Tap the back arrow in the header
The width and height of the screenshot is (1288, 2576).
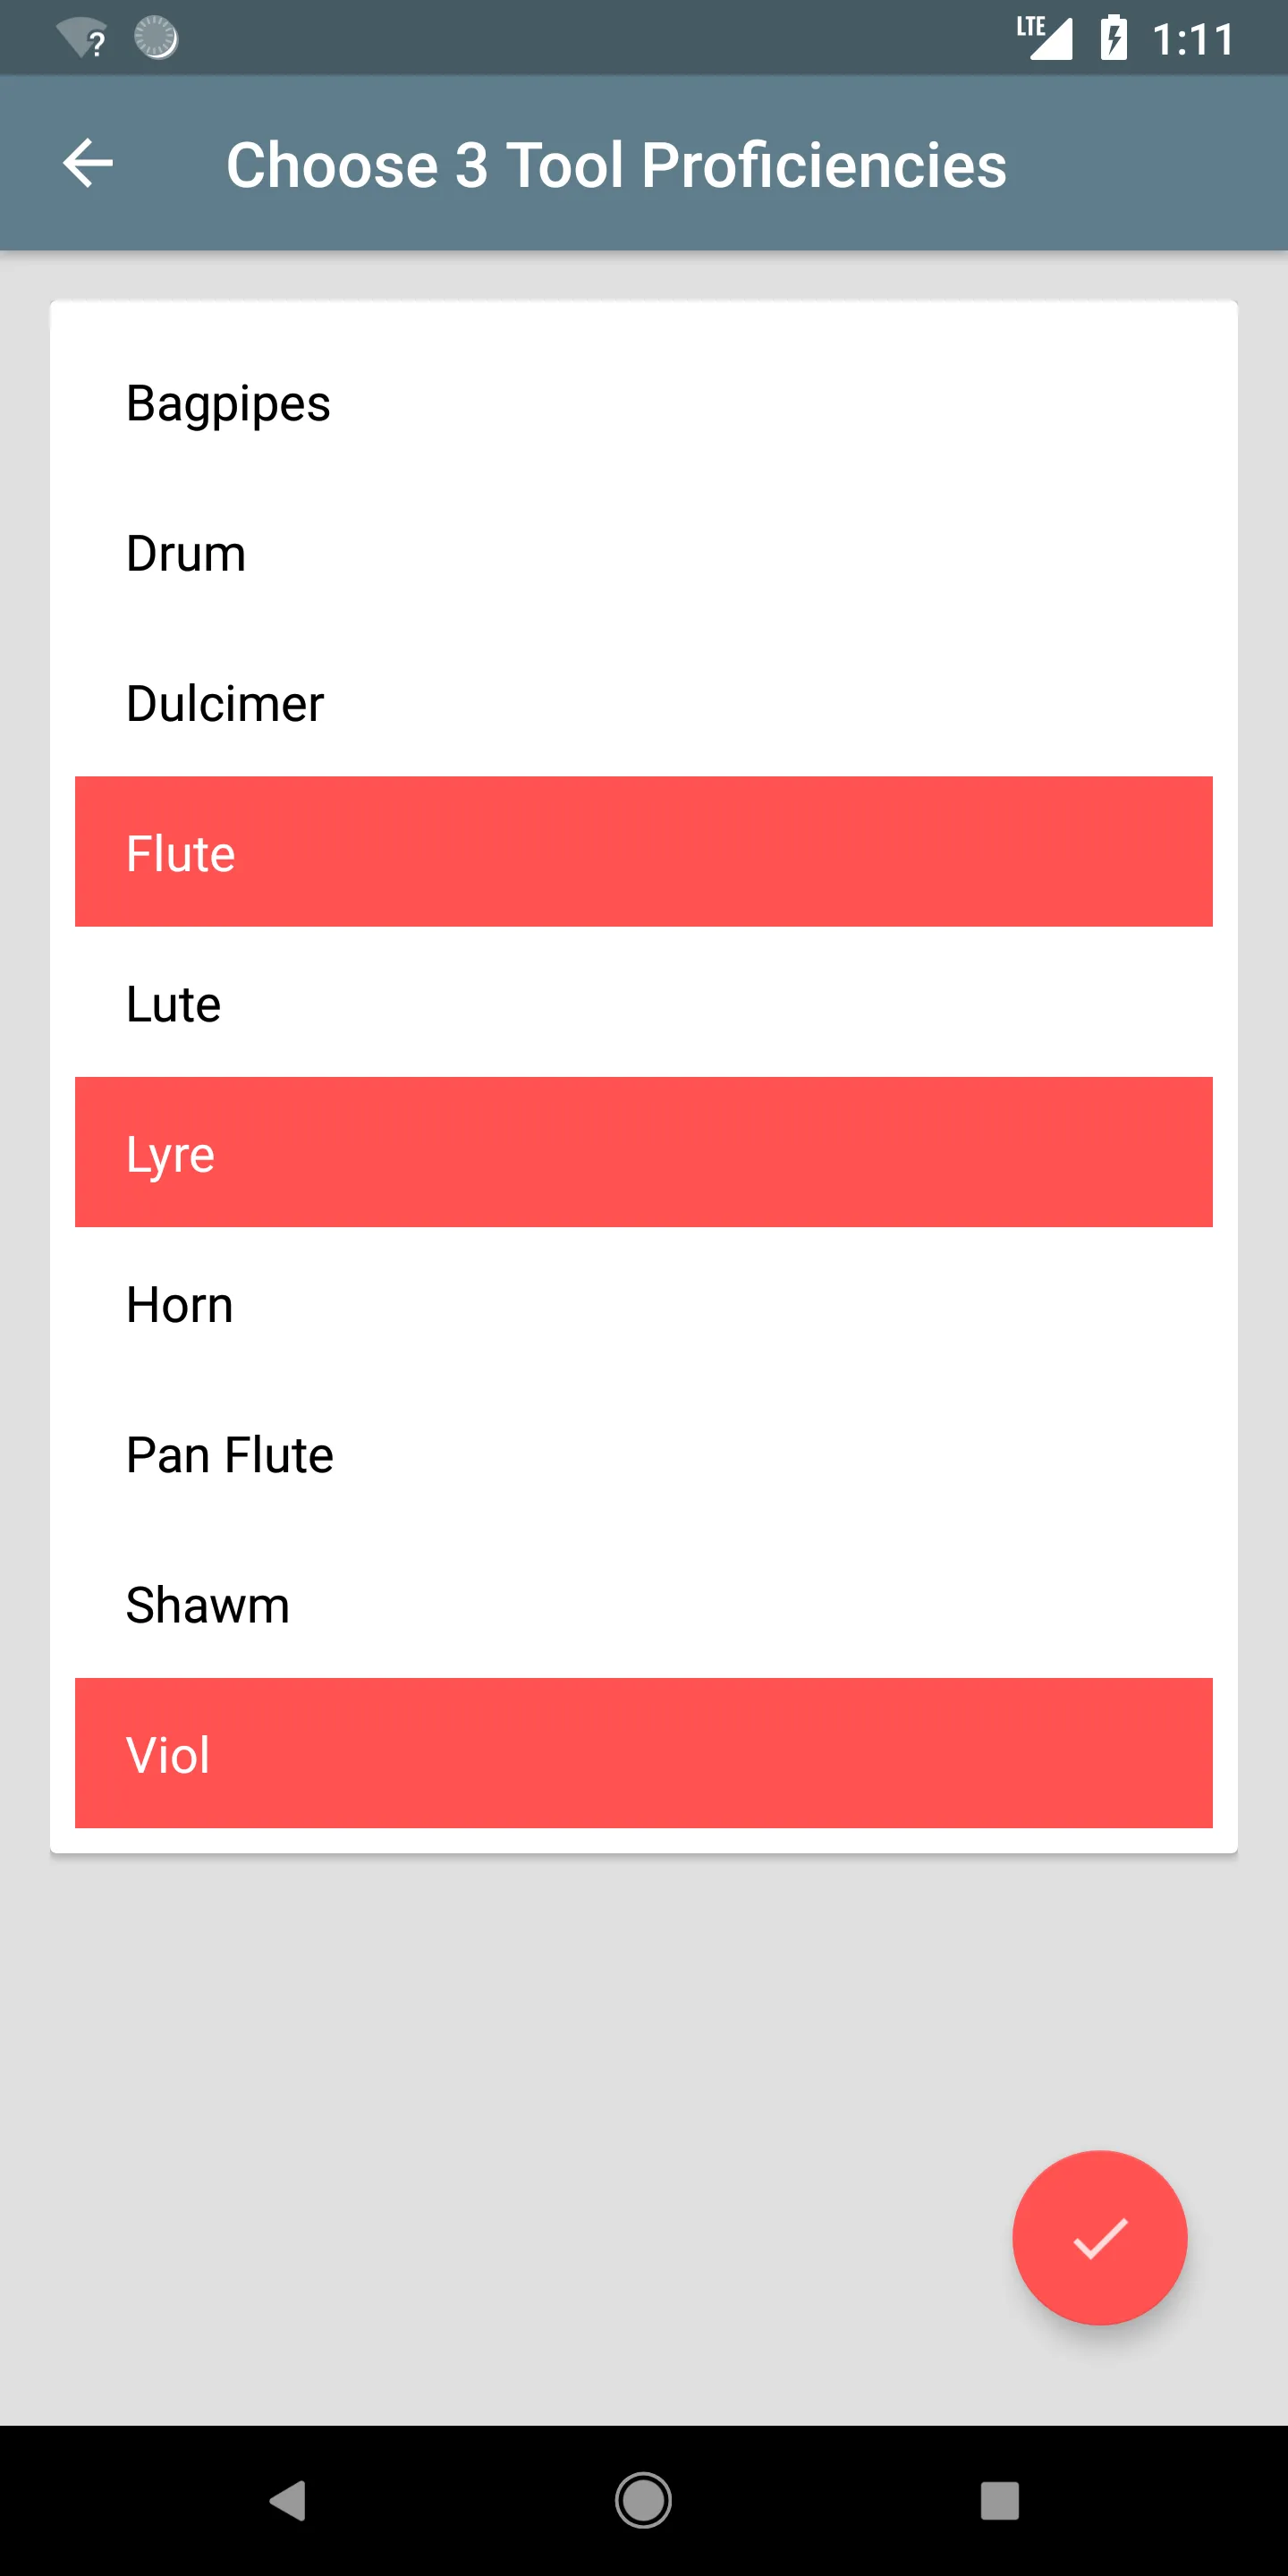tap(88, 163)
